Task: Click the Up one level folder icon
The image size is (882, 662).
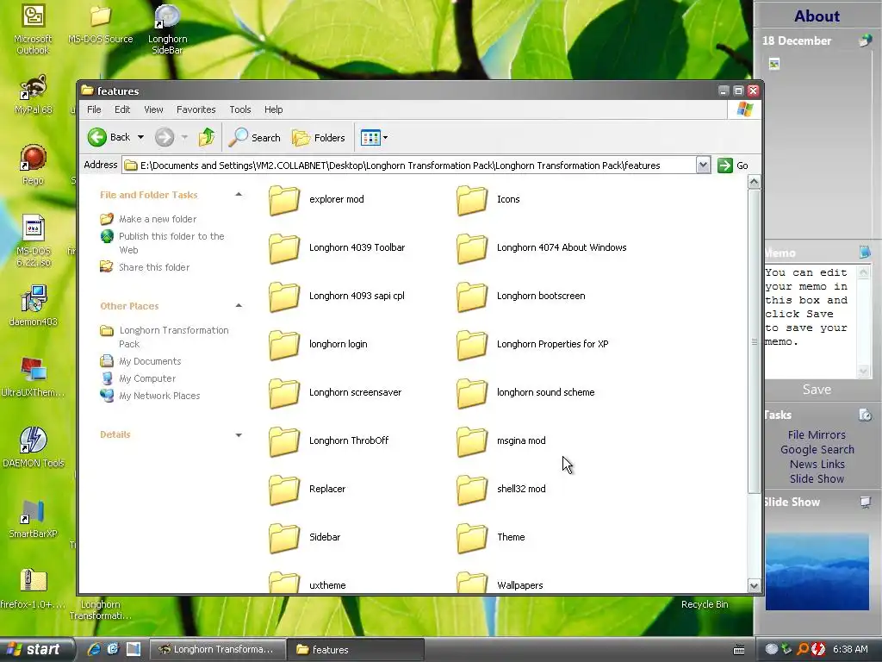Action: click(207, 137)
